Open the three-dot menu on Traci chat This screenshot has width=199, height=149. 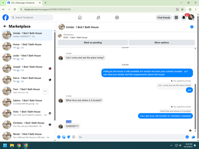45,91
